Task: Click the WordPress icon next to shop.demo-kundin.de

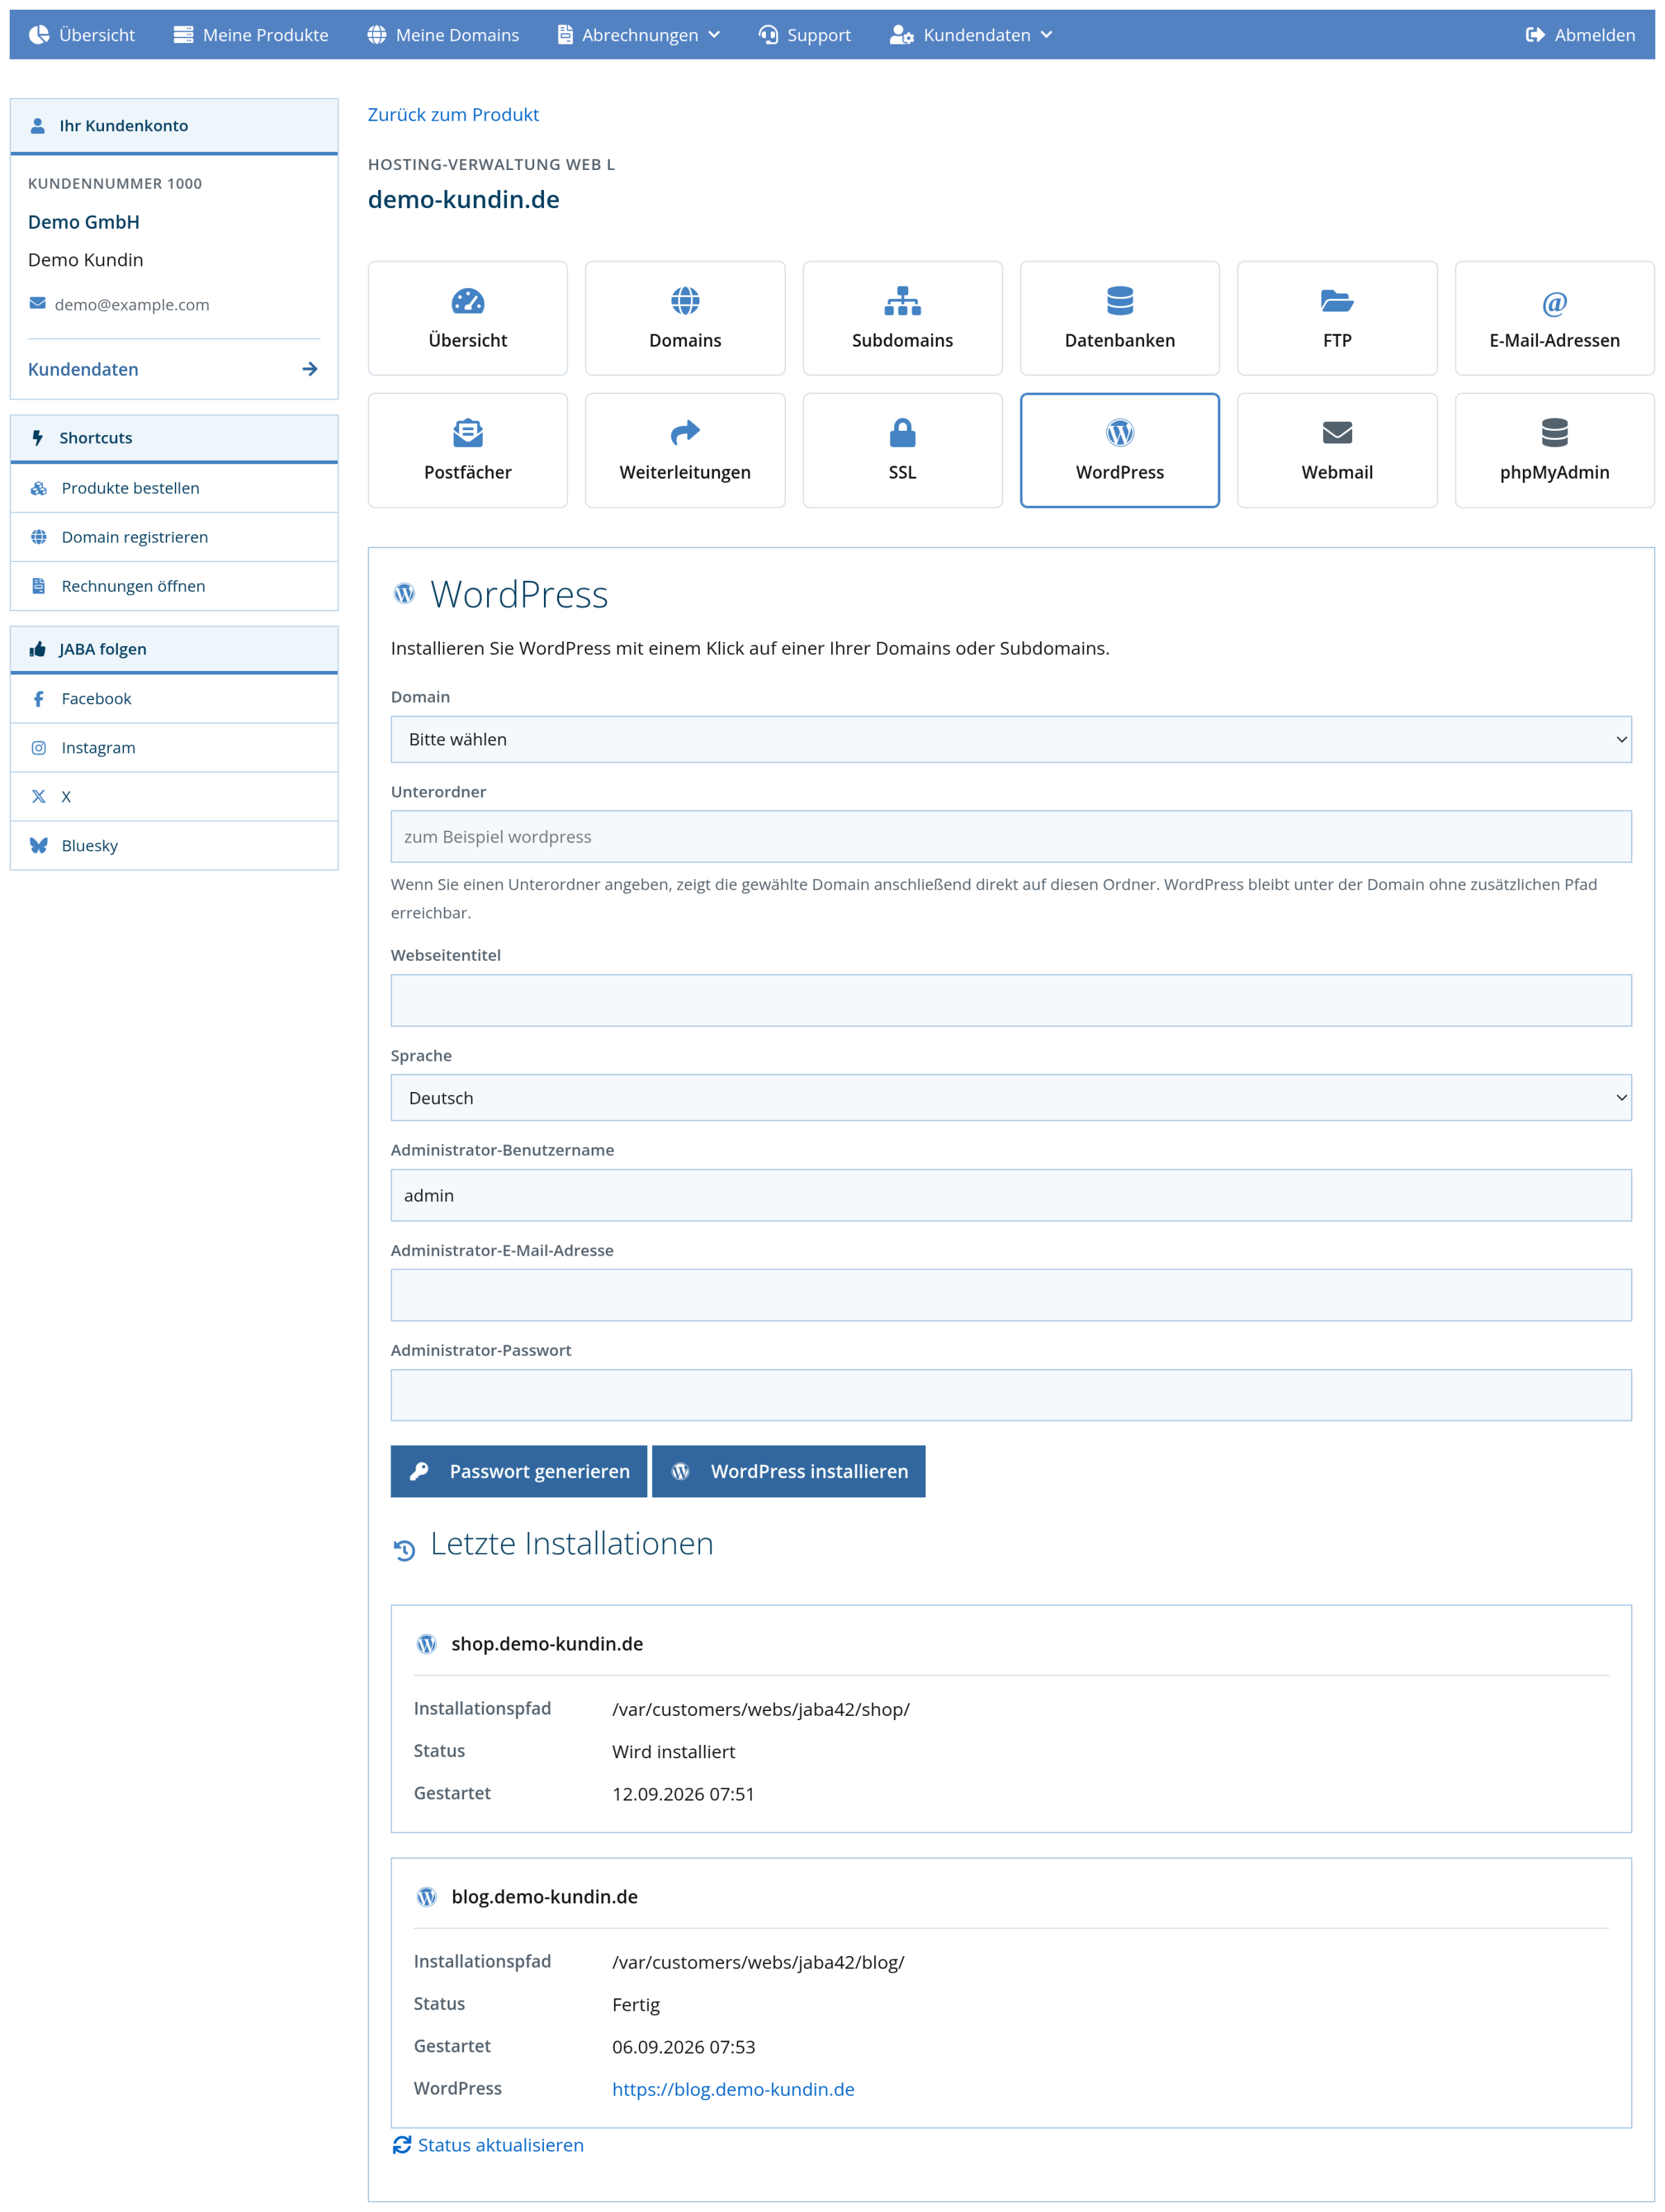Action: (427, 1644)
